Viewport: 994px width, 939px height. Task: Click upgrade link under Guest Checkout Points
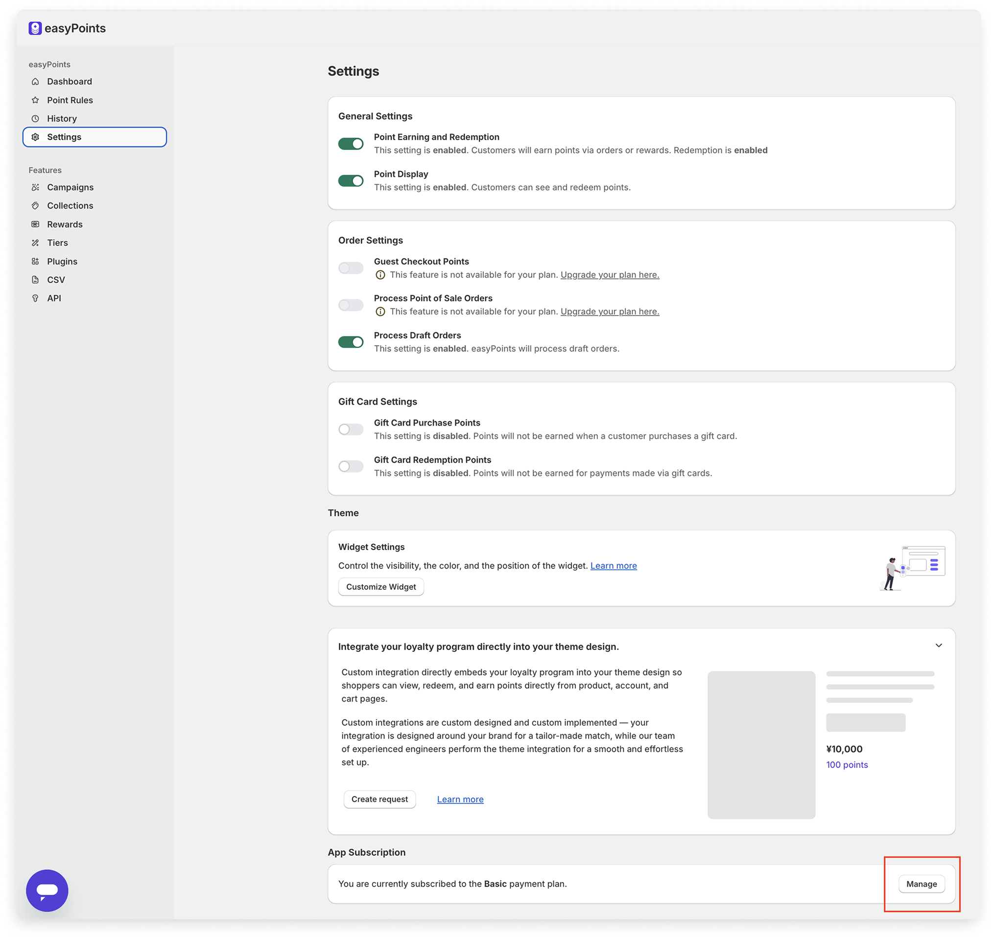[610, 275]
